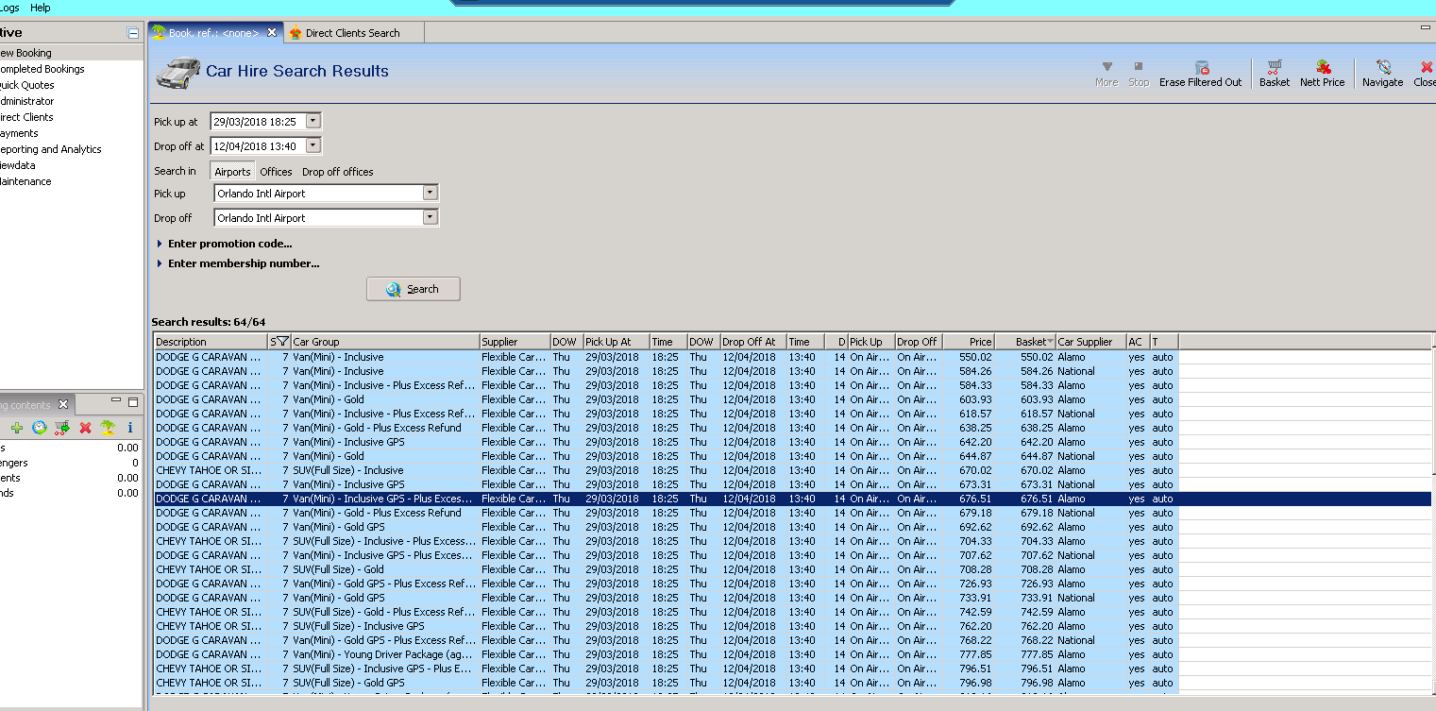Screen dimensions: 1436x711
Task: Open Direct Clients in the sidebar
Action: [26, 117]
